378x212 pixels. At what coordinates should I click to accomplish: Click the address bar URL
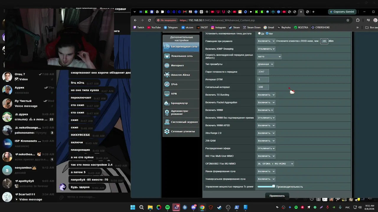pyautogui.click(x=217, y=20)
